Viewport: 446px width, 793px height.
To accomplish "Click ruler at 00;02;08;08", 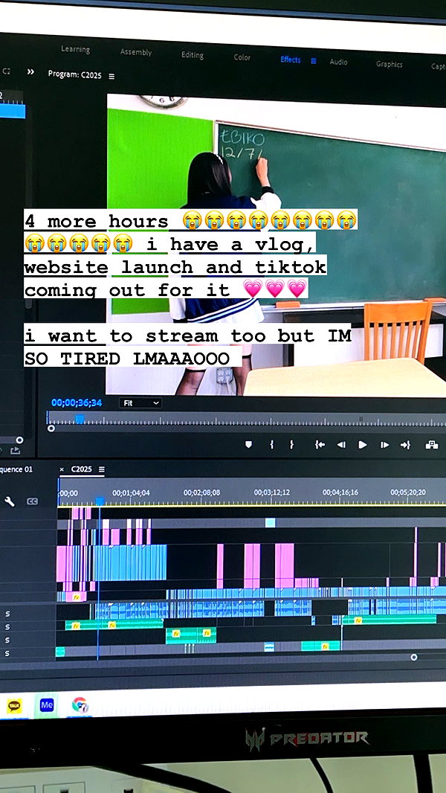I will (201, 492).
